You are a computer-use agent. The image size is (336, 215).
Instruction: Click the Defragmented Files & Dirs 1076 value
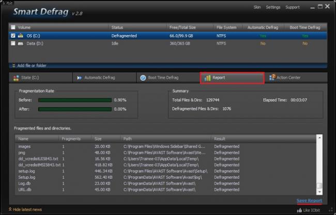pyautogui.click(x=227, y=109)
